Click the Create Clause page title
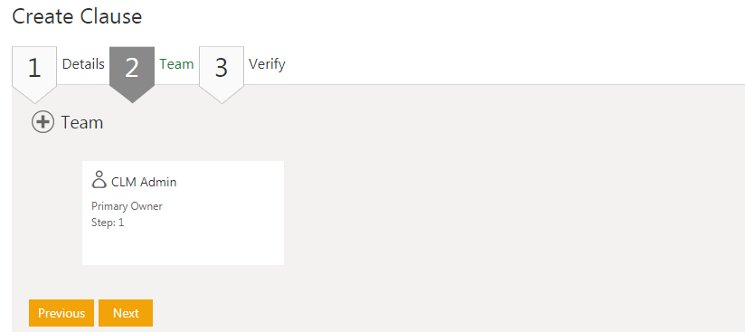Viewport: 745px width, 332px height. coord(77,16)
